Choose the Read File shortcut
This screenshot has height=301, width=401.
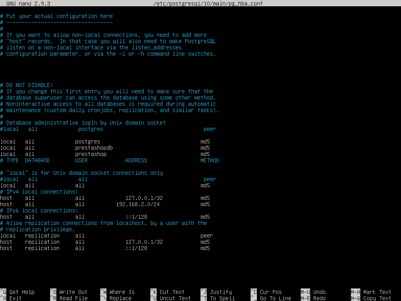click(73, 298)
